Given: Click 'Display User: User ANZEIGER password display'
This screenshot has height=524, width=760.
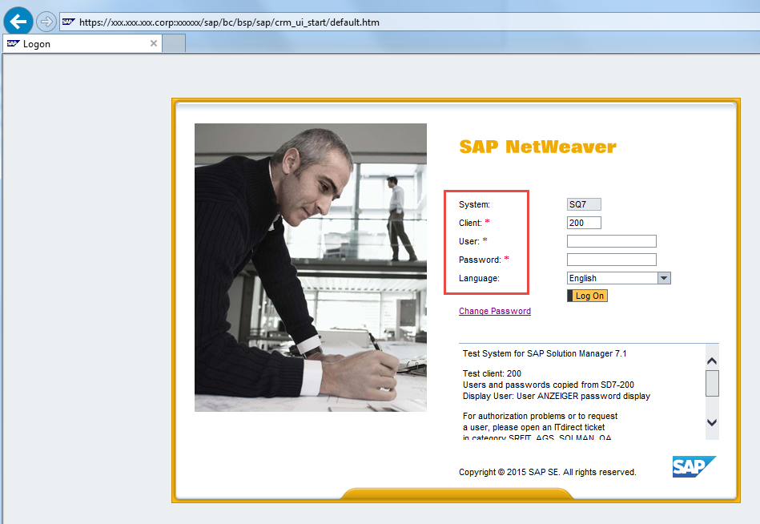Looking at the screenshot, I should point(557,396).
